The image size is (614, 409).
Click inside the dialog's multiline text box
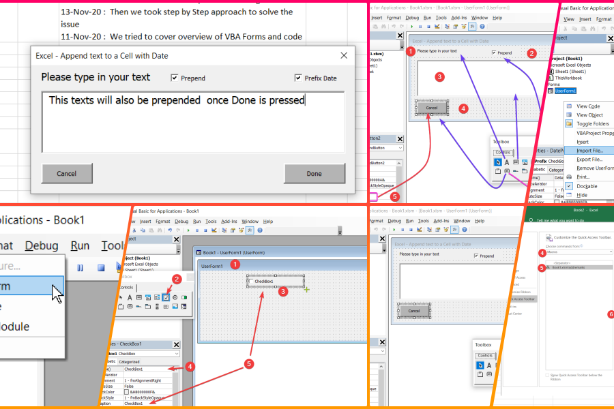(x=193, y=122)
